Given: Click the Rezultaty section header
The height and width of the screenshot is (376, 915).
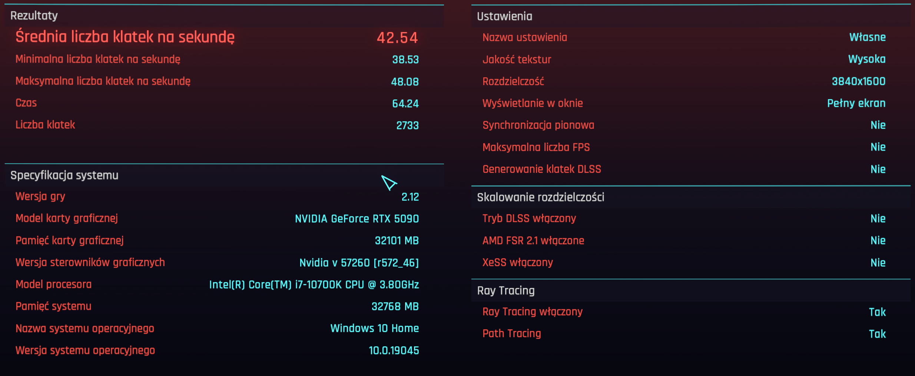Looking at the screenshot, I should point(34,16).
